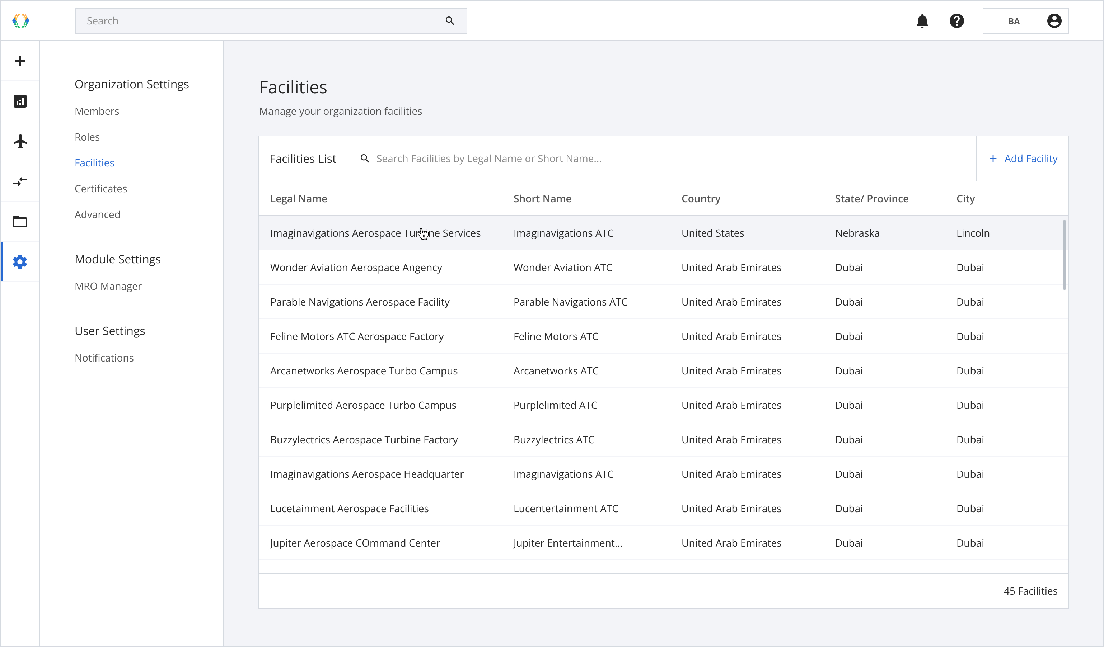Click the Nebraska state cell
1104x647 pixels.
(857, 233)
